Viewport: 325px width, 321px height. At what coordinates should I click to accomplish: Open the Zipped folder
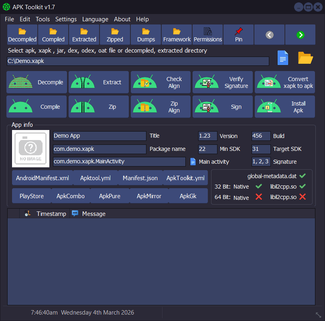point(115,35)
